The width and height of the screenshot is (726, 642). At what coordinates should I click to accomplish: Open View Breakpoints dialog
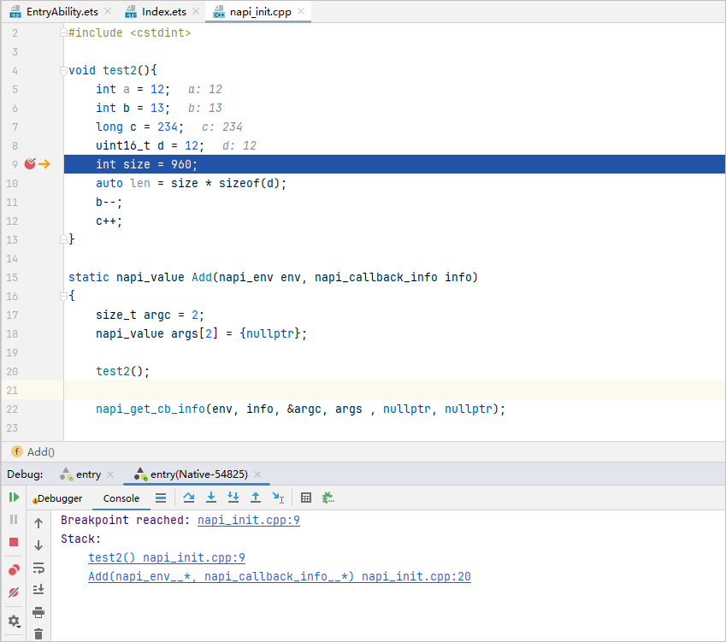[x=14, y=569]
